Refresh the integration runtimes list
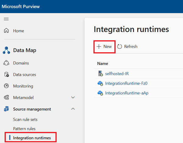Viewport: 183px width, 143px height. click(x=127, y=46)
